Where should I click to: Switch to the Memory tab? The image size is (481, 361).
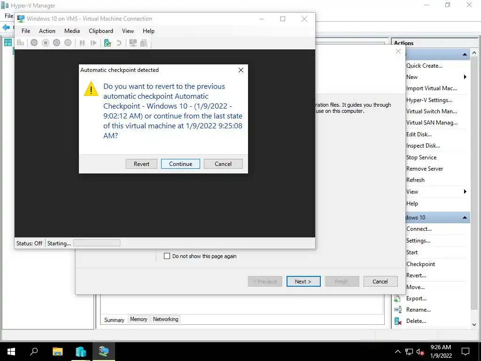[x=139, y=319]
